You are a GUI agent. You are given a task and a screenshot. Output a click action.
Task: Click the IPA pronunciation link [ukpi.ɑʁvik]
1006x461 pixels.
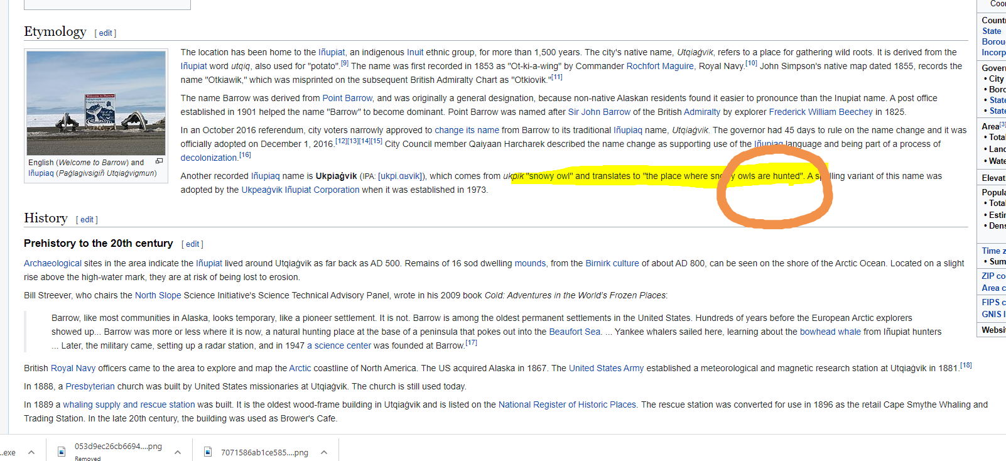tap(402, 176)
